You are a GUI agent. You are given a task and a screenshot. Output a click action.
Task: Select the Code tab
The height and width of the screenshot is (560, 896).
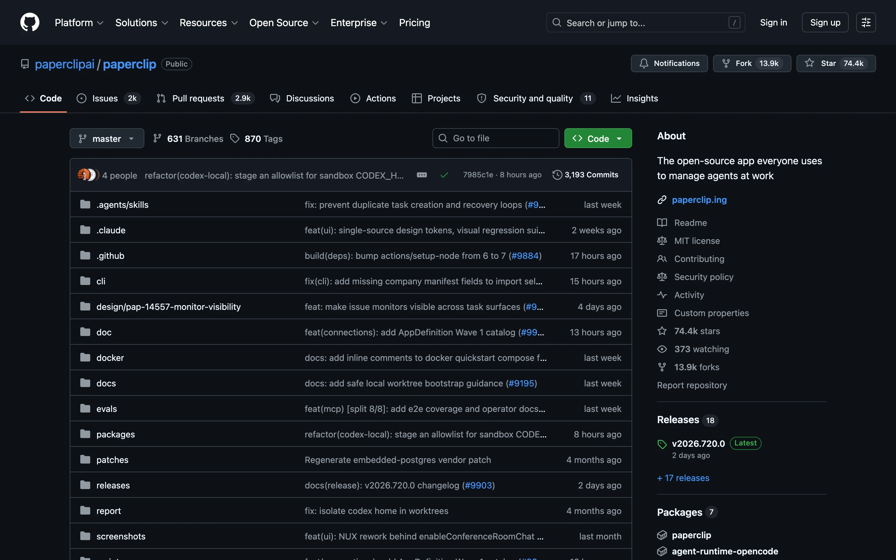tap(43, 98)
